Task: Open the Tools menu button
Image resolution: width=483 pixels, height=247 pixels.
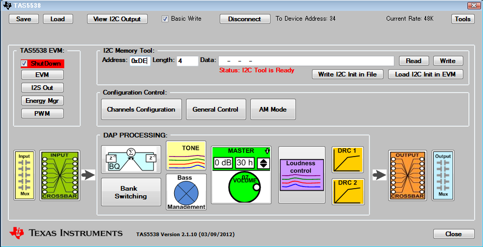Action: [463, 19]
